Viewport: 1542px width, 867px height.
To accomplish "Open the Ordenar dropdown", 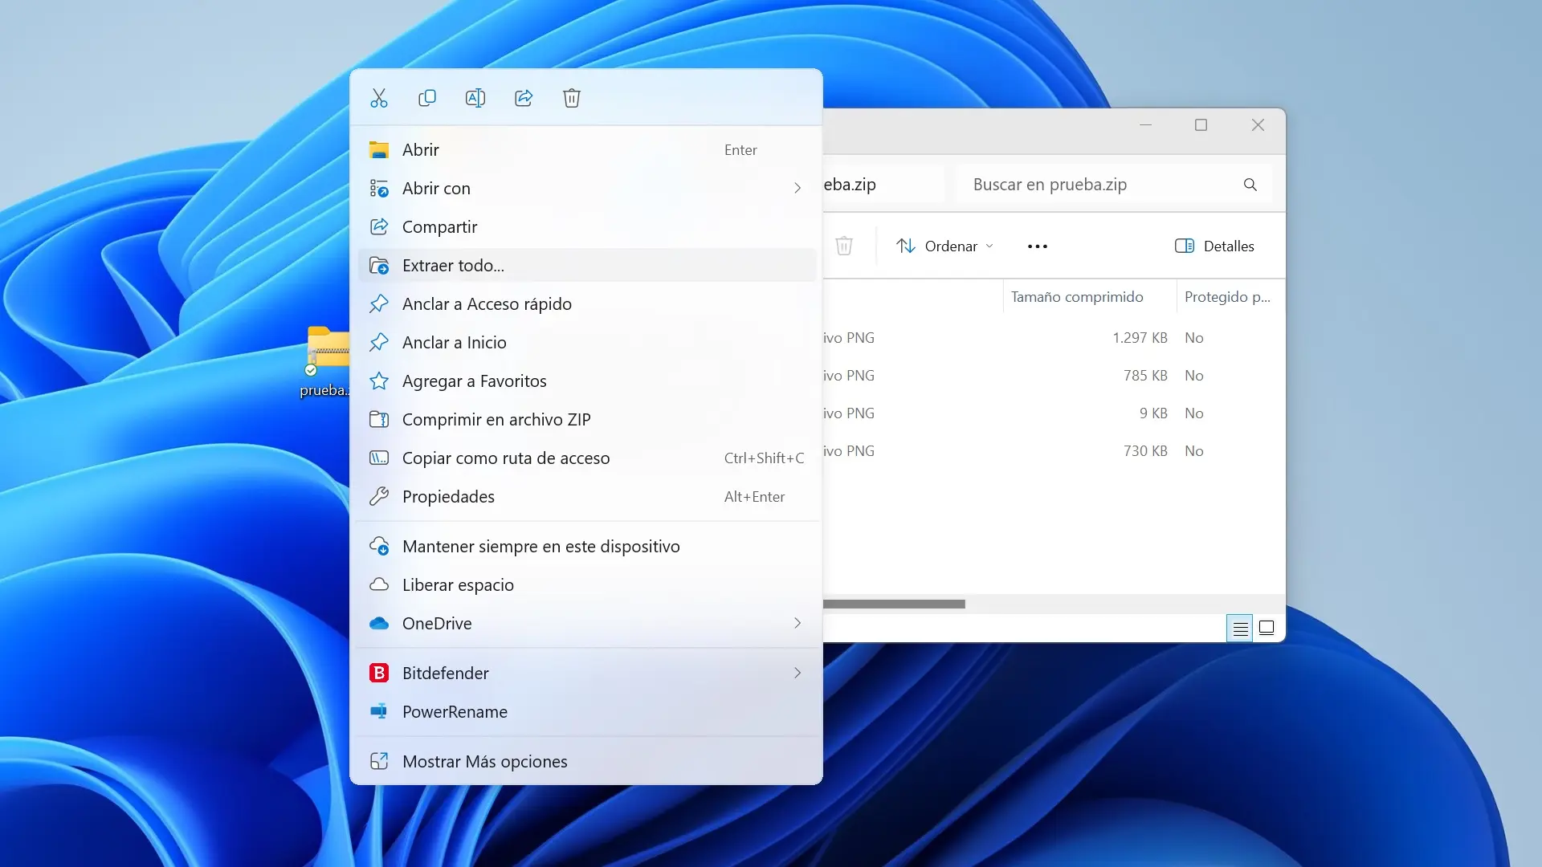I will pyautogui.click(x=945, y=246).
